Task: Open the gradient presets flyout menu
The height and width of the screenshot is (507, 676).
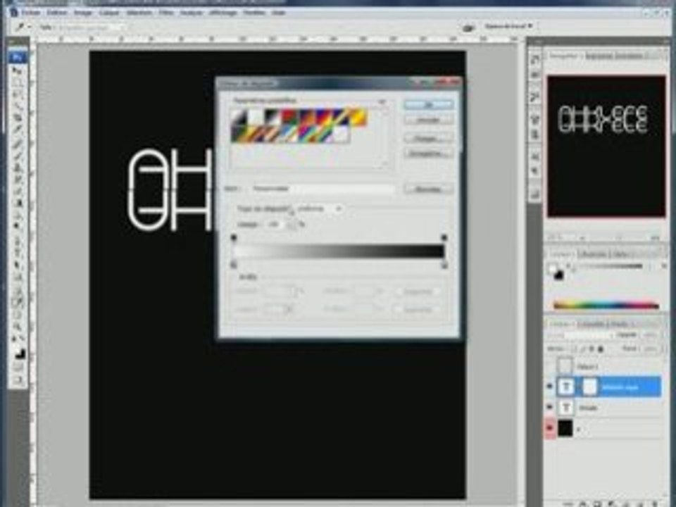Action: pyautogui.click(x=382, y=101)
